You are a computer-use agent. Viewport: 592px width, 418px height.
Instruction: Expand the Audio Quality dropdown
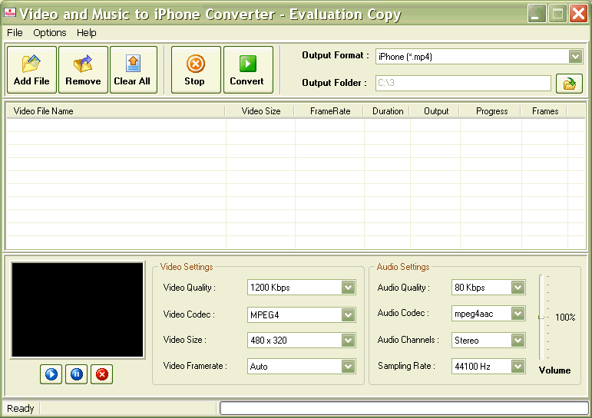pos(518,288)
